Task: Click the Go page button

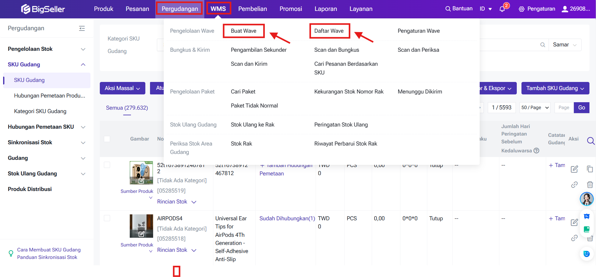Action: 581,107
